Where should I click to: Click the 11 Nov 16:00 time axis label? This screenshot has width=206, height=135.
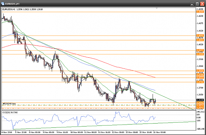point(104,132)
